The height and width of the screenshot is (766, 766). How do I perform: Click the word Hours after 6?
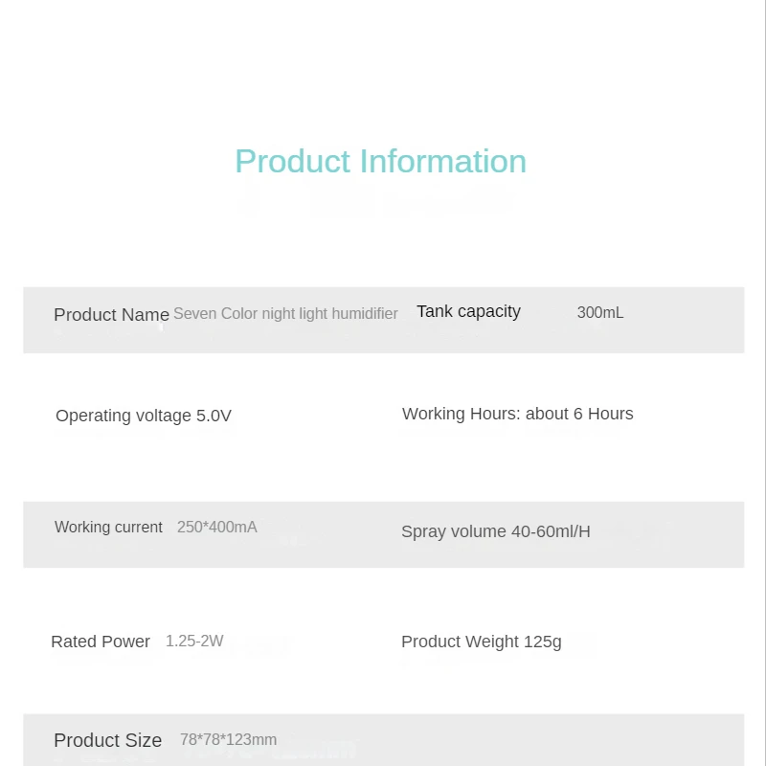pyautogui.click(x=610, y=414)
